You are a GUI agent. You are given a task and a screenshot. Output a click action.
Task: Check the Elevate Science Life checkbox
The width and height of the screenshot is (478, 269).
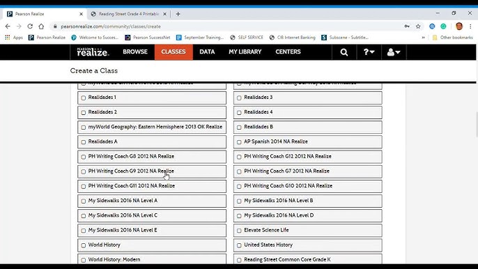click(x=239, y=231)
